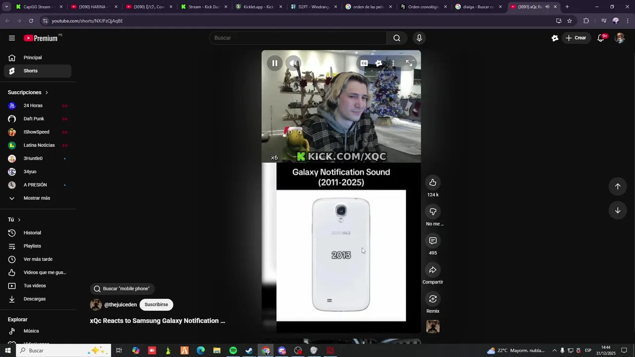This screenshot has width=635, height=357.
Task: Reload the page in Chrome
Action: pos(31,21)
